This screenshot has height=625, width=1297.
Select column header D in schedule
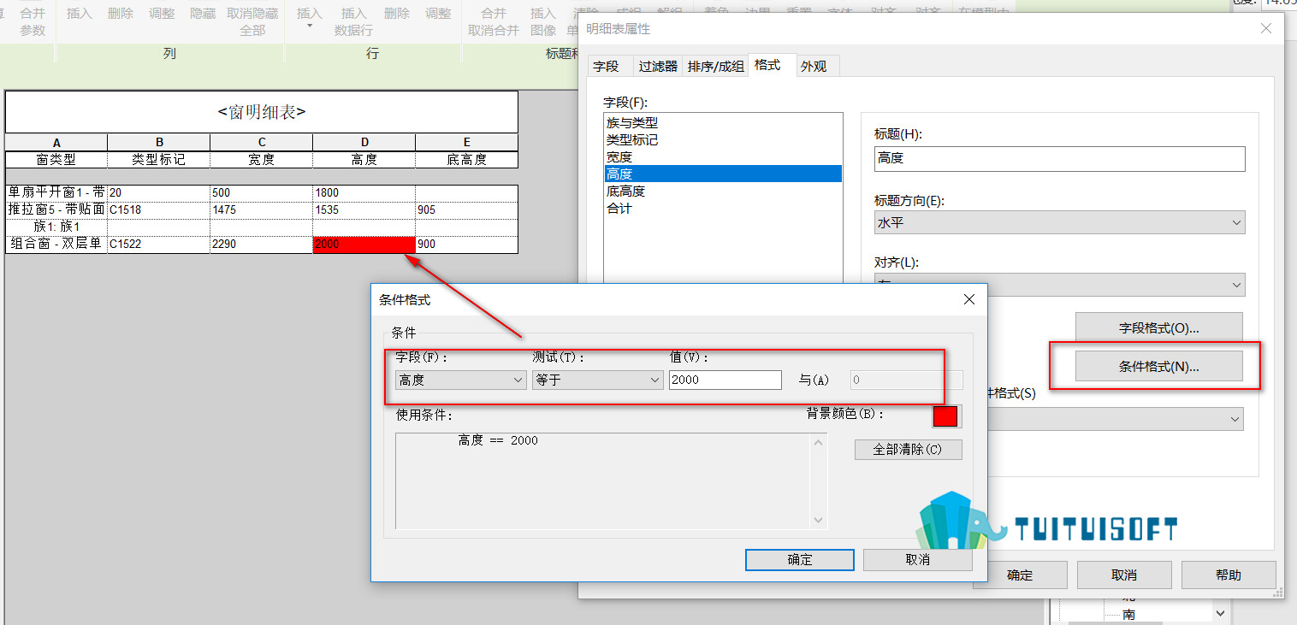(x=364, y=143)
